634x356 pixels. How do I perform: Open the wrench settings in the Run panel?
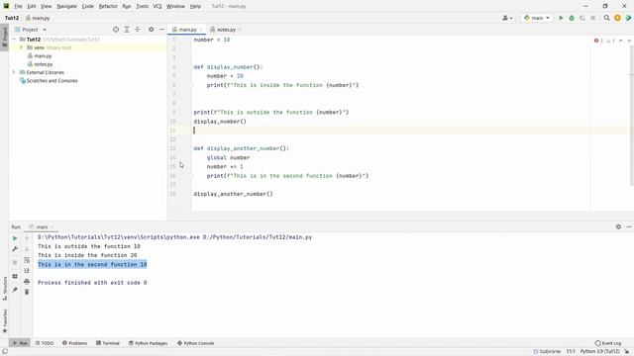[15, 248]
